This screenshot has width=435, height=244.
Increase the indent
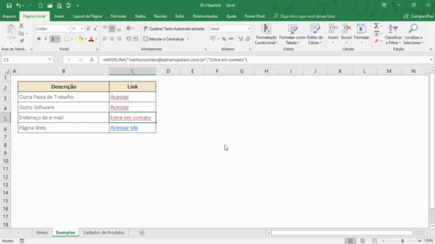click(135, 39)
